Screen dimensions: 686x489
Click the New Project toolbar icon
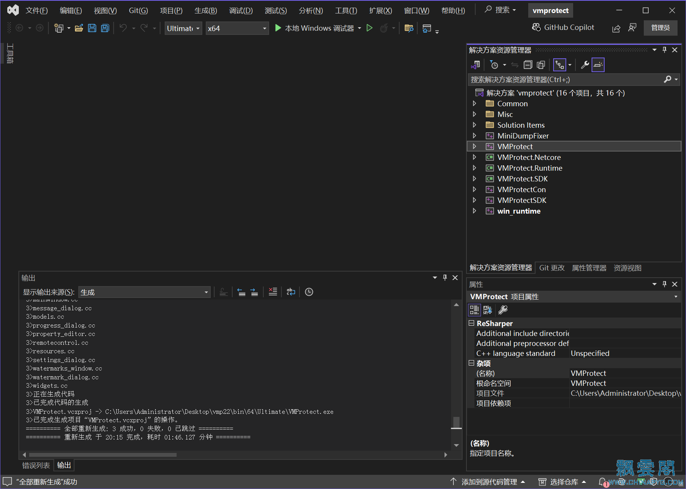pos(59,28)
